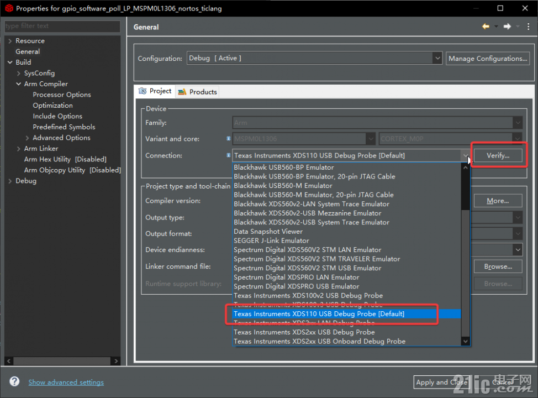Click connection list scrollbar up arrow

tap(465, 167)
